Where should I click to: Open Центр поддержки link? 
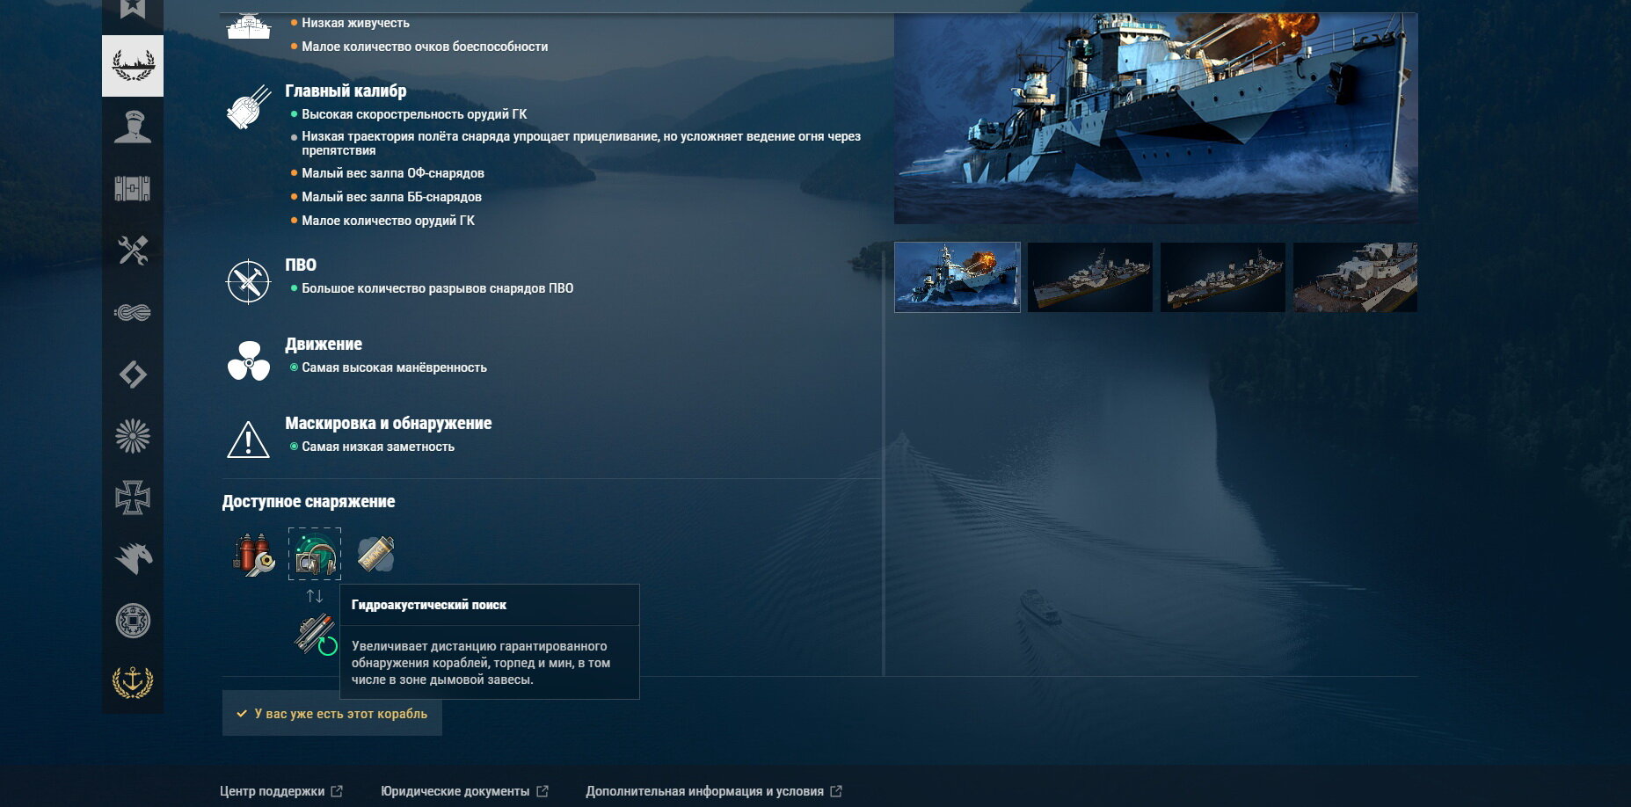(281, 791)
